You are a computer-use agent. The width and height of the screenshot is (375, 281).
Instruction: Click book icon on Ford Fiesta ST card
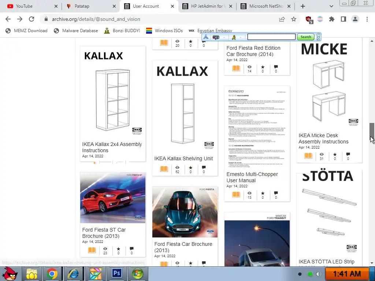click(x=92, y=250)
